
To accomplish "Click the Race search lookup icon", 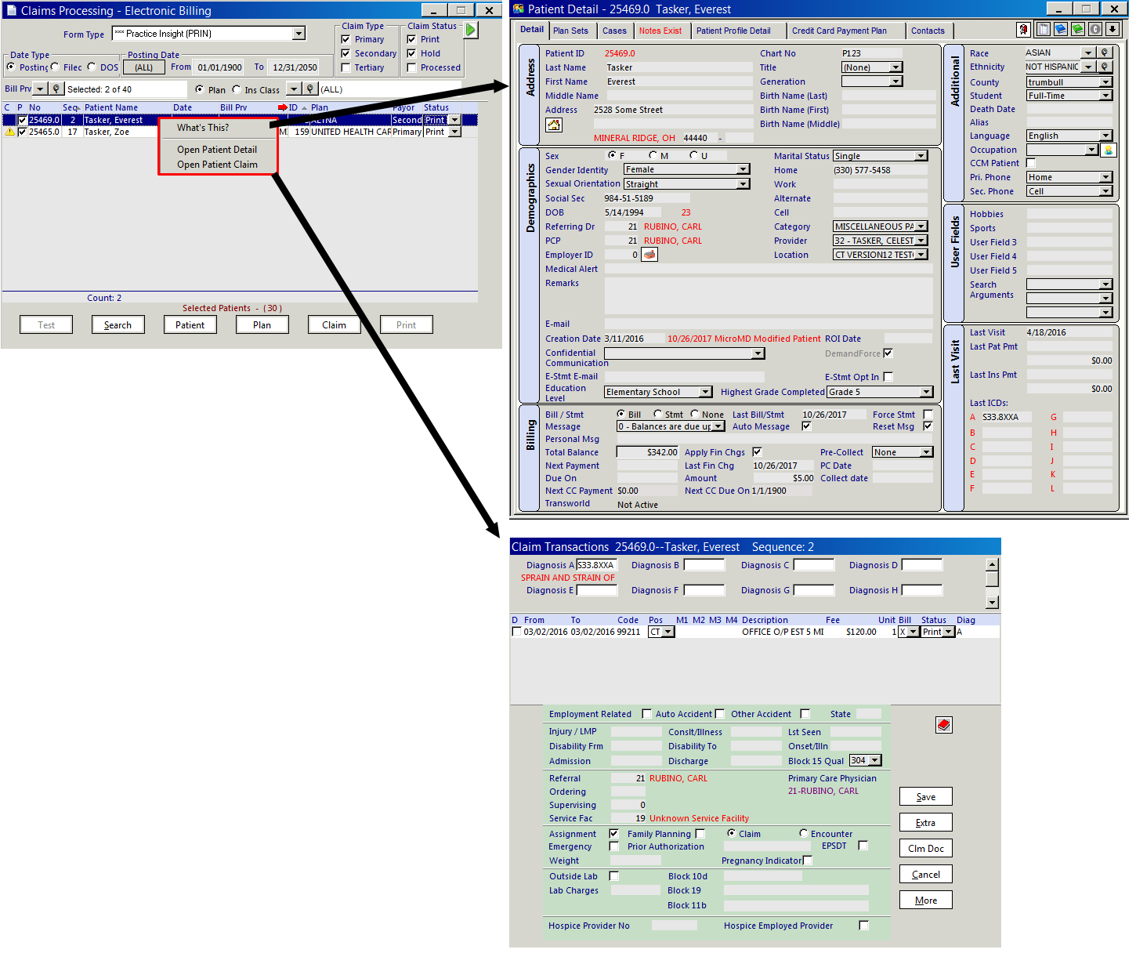I will 1105,53.
